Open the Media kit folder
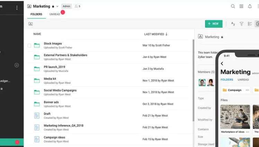This screenshot has width=259, height=147. click(x=50, y=79)
